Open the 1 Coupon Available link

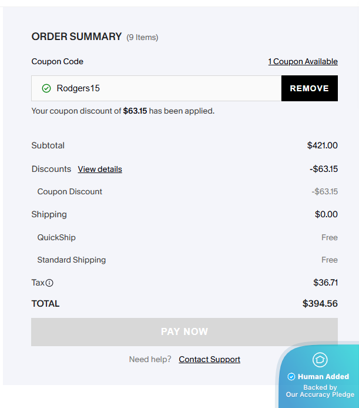tap(303, 62)
